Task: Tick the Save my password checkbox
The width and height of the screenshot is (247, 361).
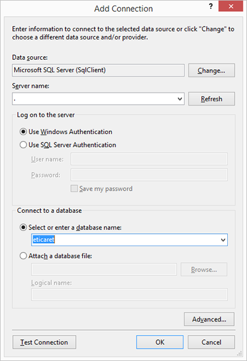Action: pos(74,189)
